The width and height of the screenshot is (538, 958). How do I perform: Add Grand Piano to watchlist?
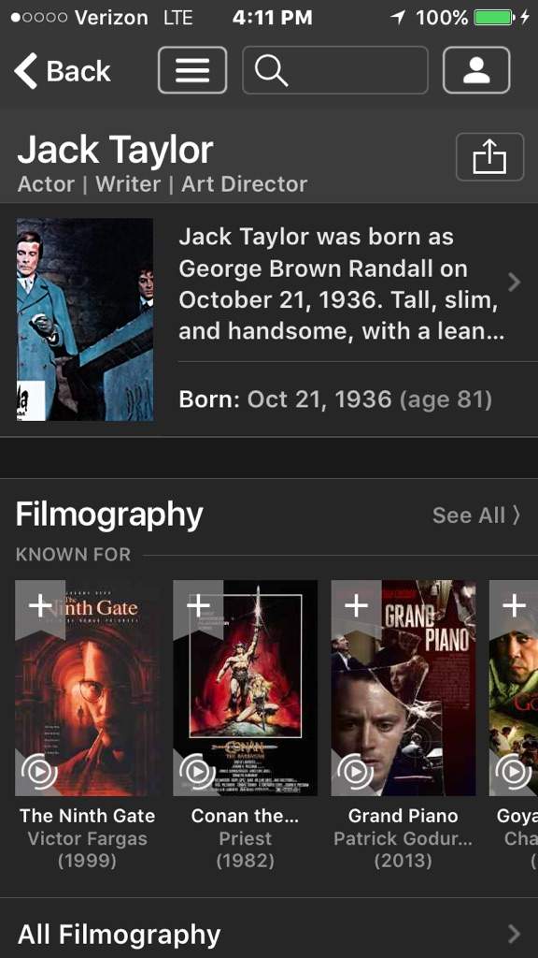[x=356, y=606]
